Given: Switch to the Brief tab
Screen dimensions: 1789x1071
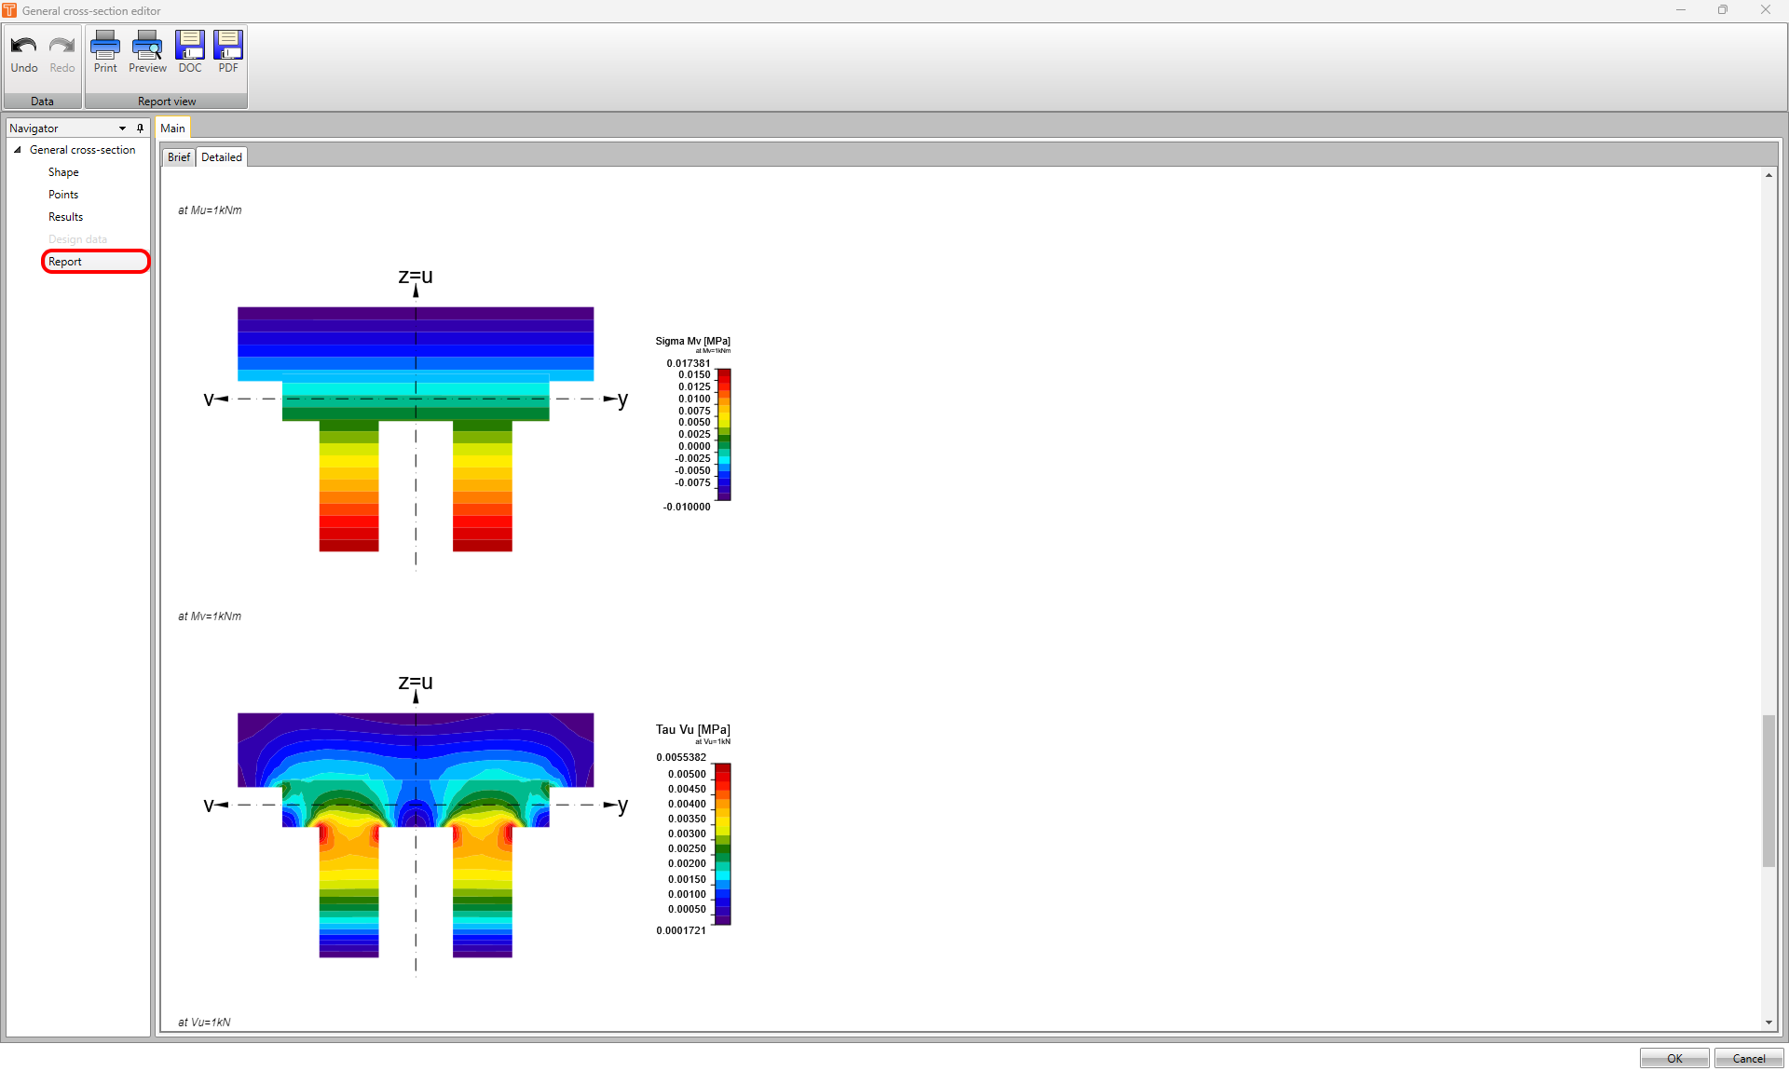Looking at the screenshot, I should [178, 157].
